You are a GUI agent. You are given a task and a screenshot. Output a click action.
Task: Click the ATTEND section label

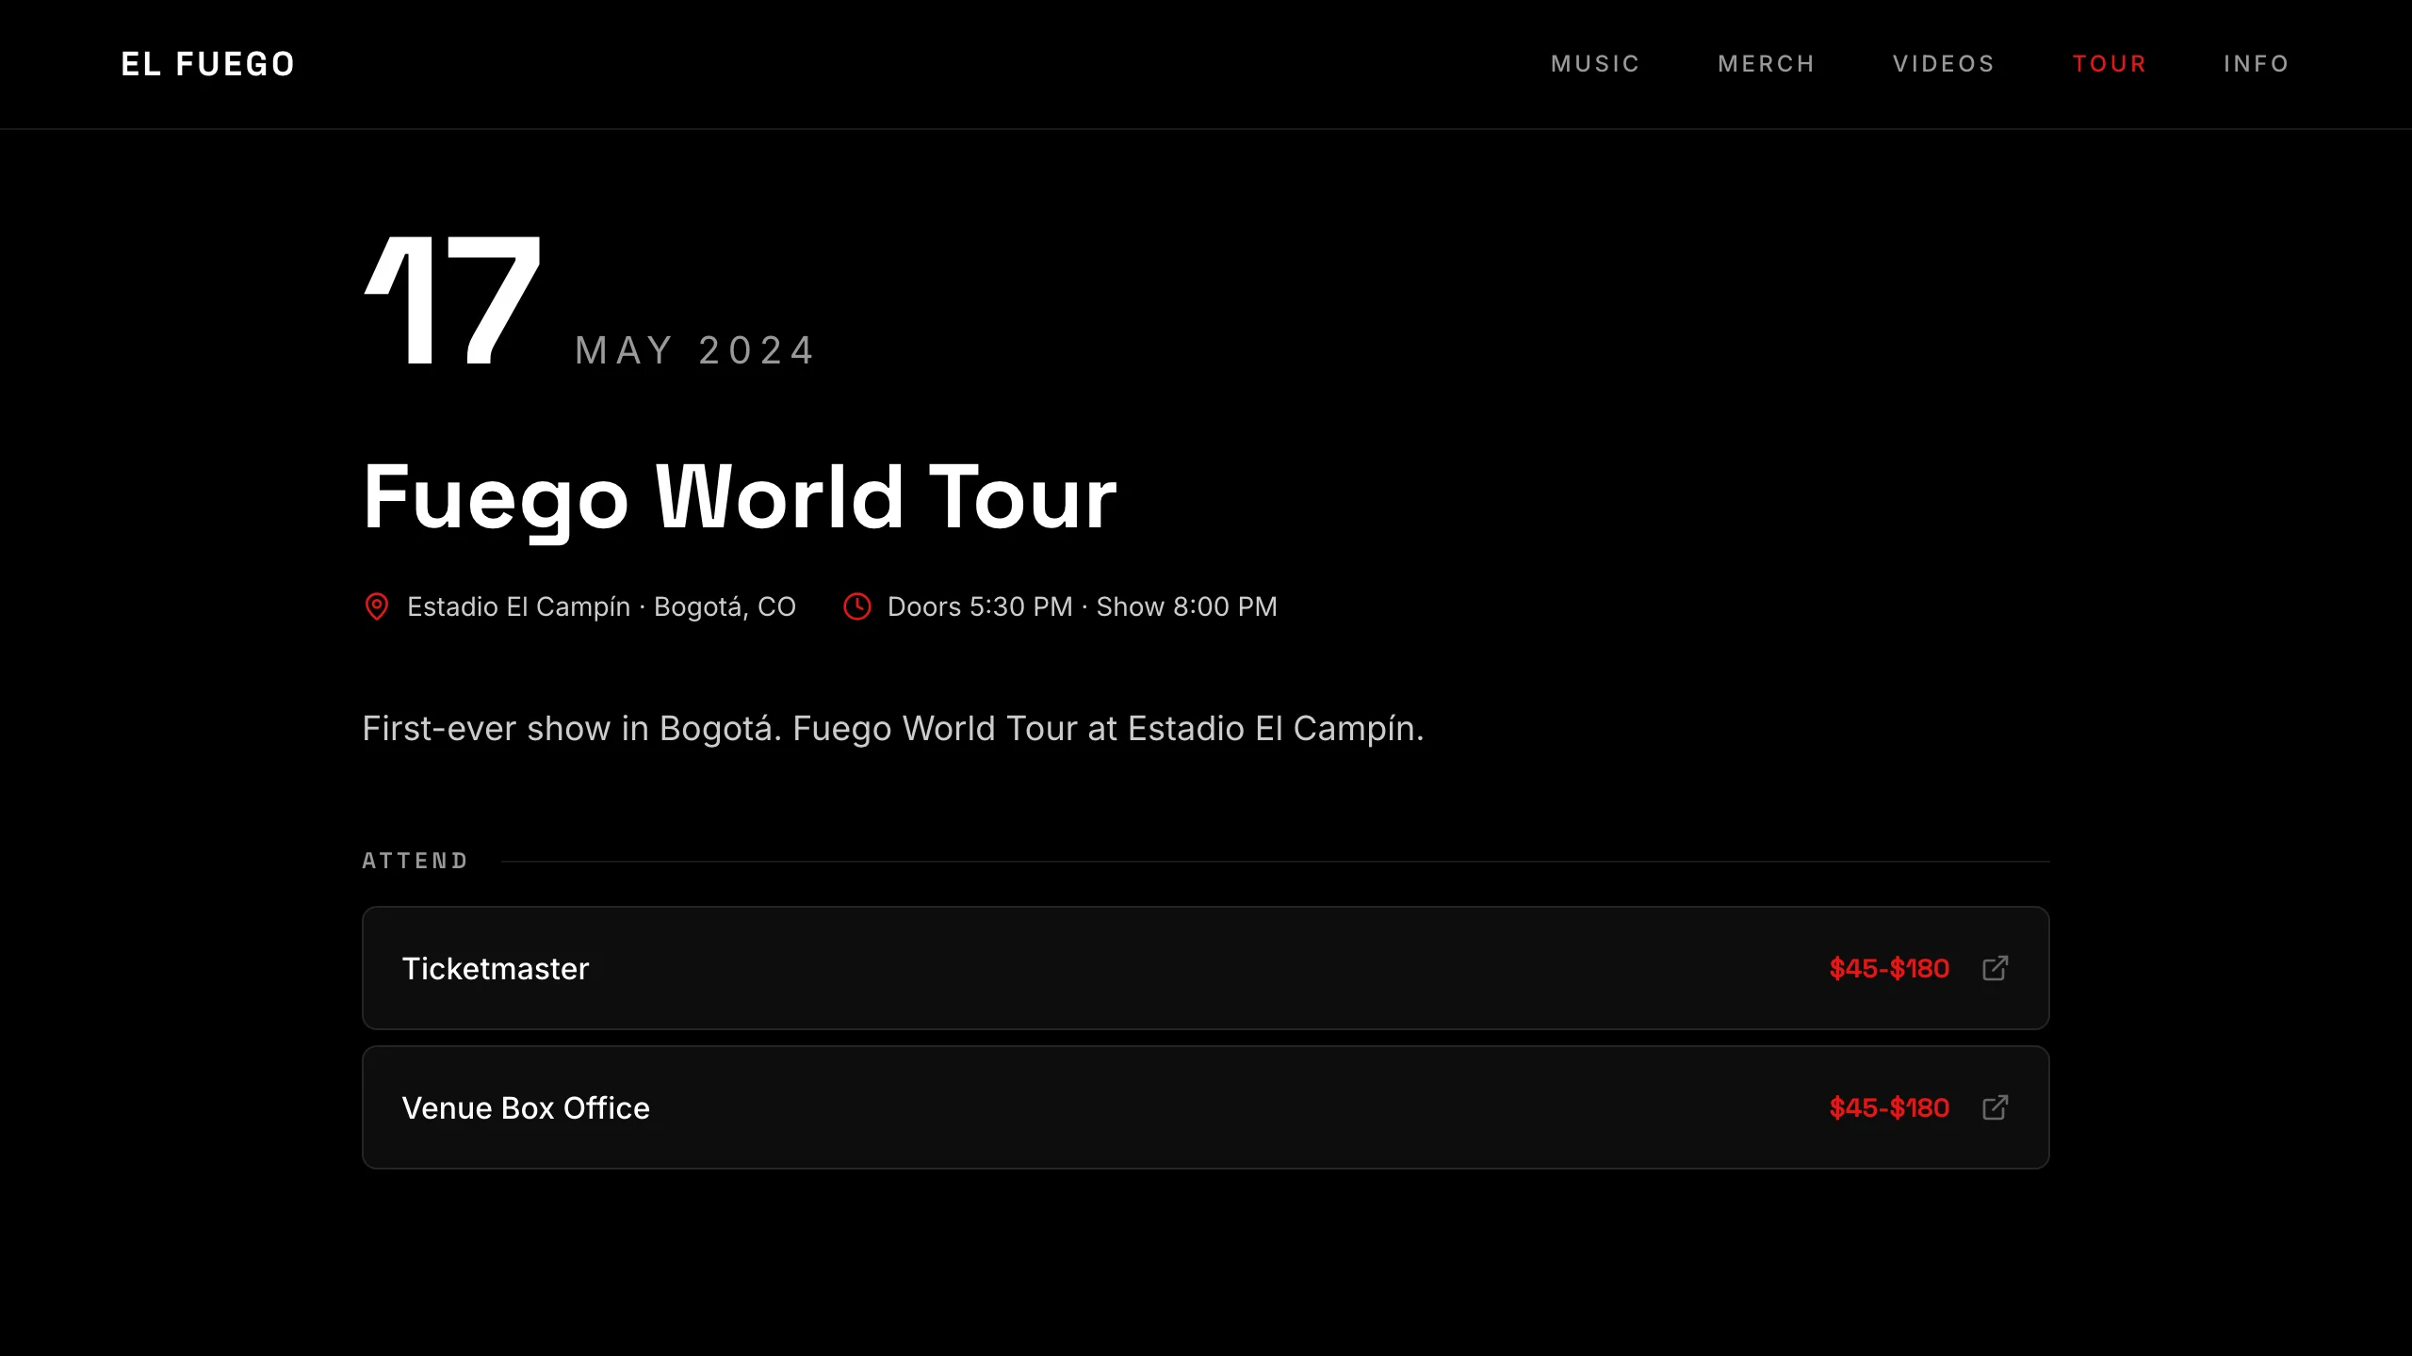(415, 860)
